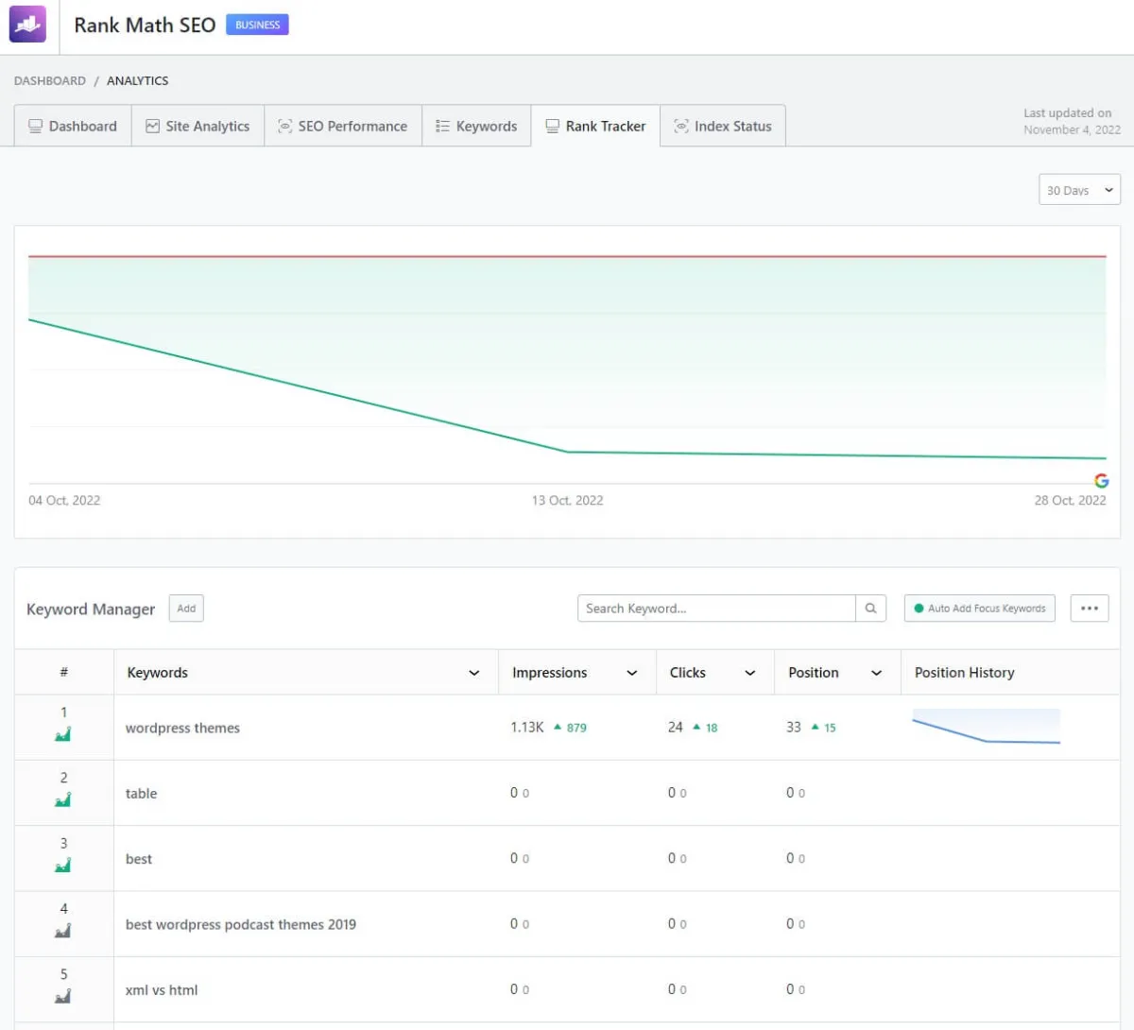
Task: Click the Google logo on the chart
Action: (1102, 480)
